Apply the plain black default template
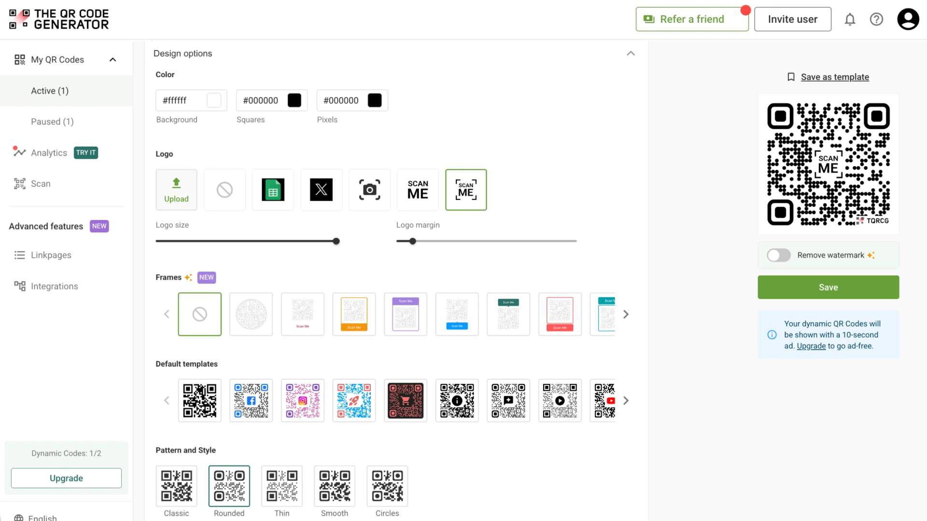This screenshot has height=521, width=927. point(200,400)
